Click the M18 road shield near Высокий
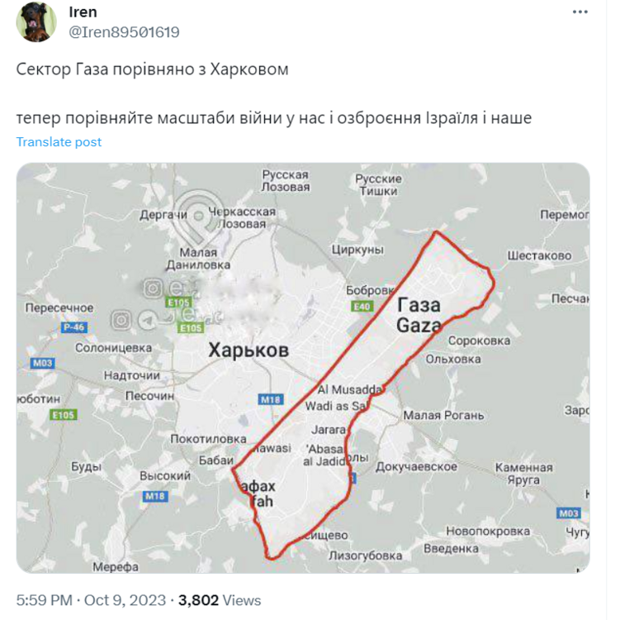Viewport: 620px width, 620px height. pos(154,496)
